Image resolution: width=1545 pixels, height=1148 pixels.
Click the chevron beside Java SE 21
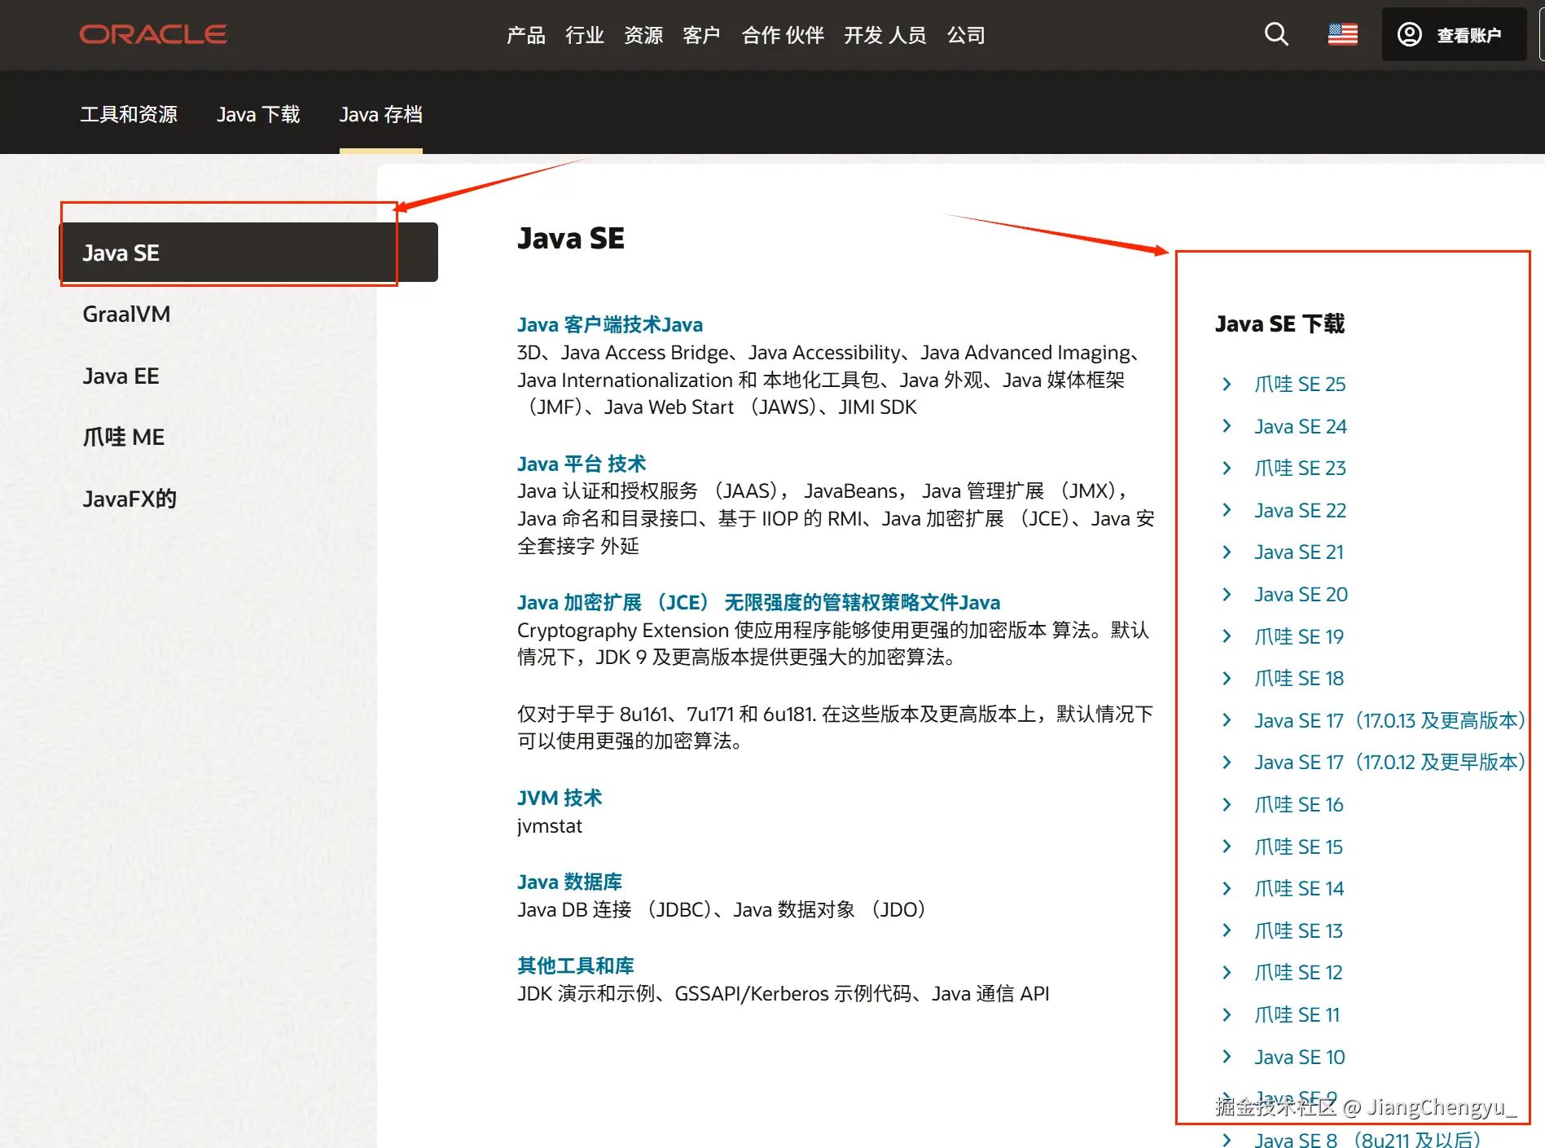point(1227,552)
